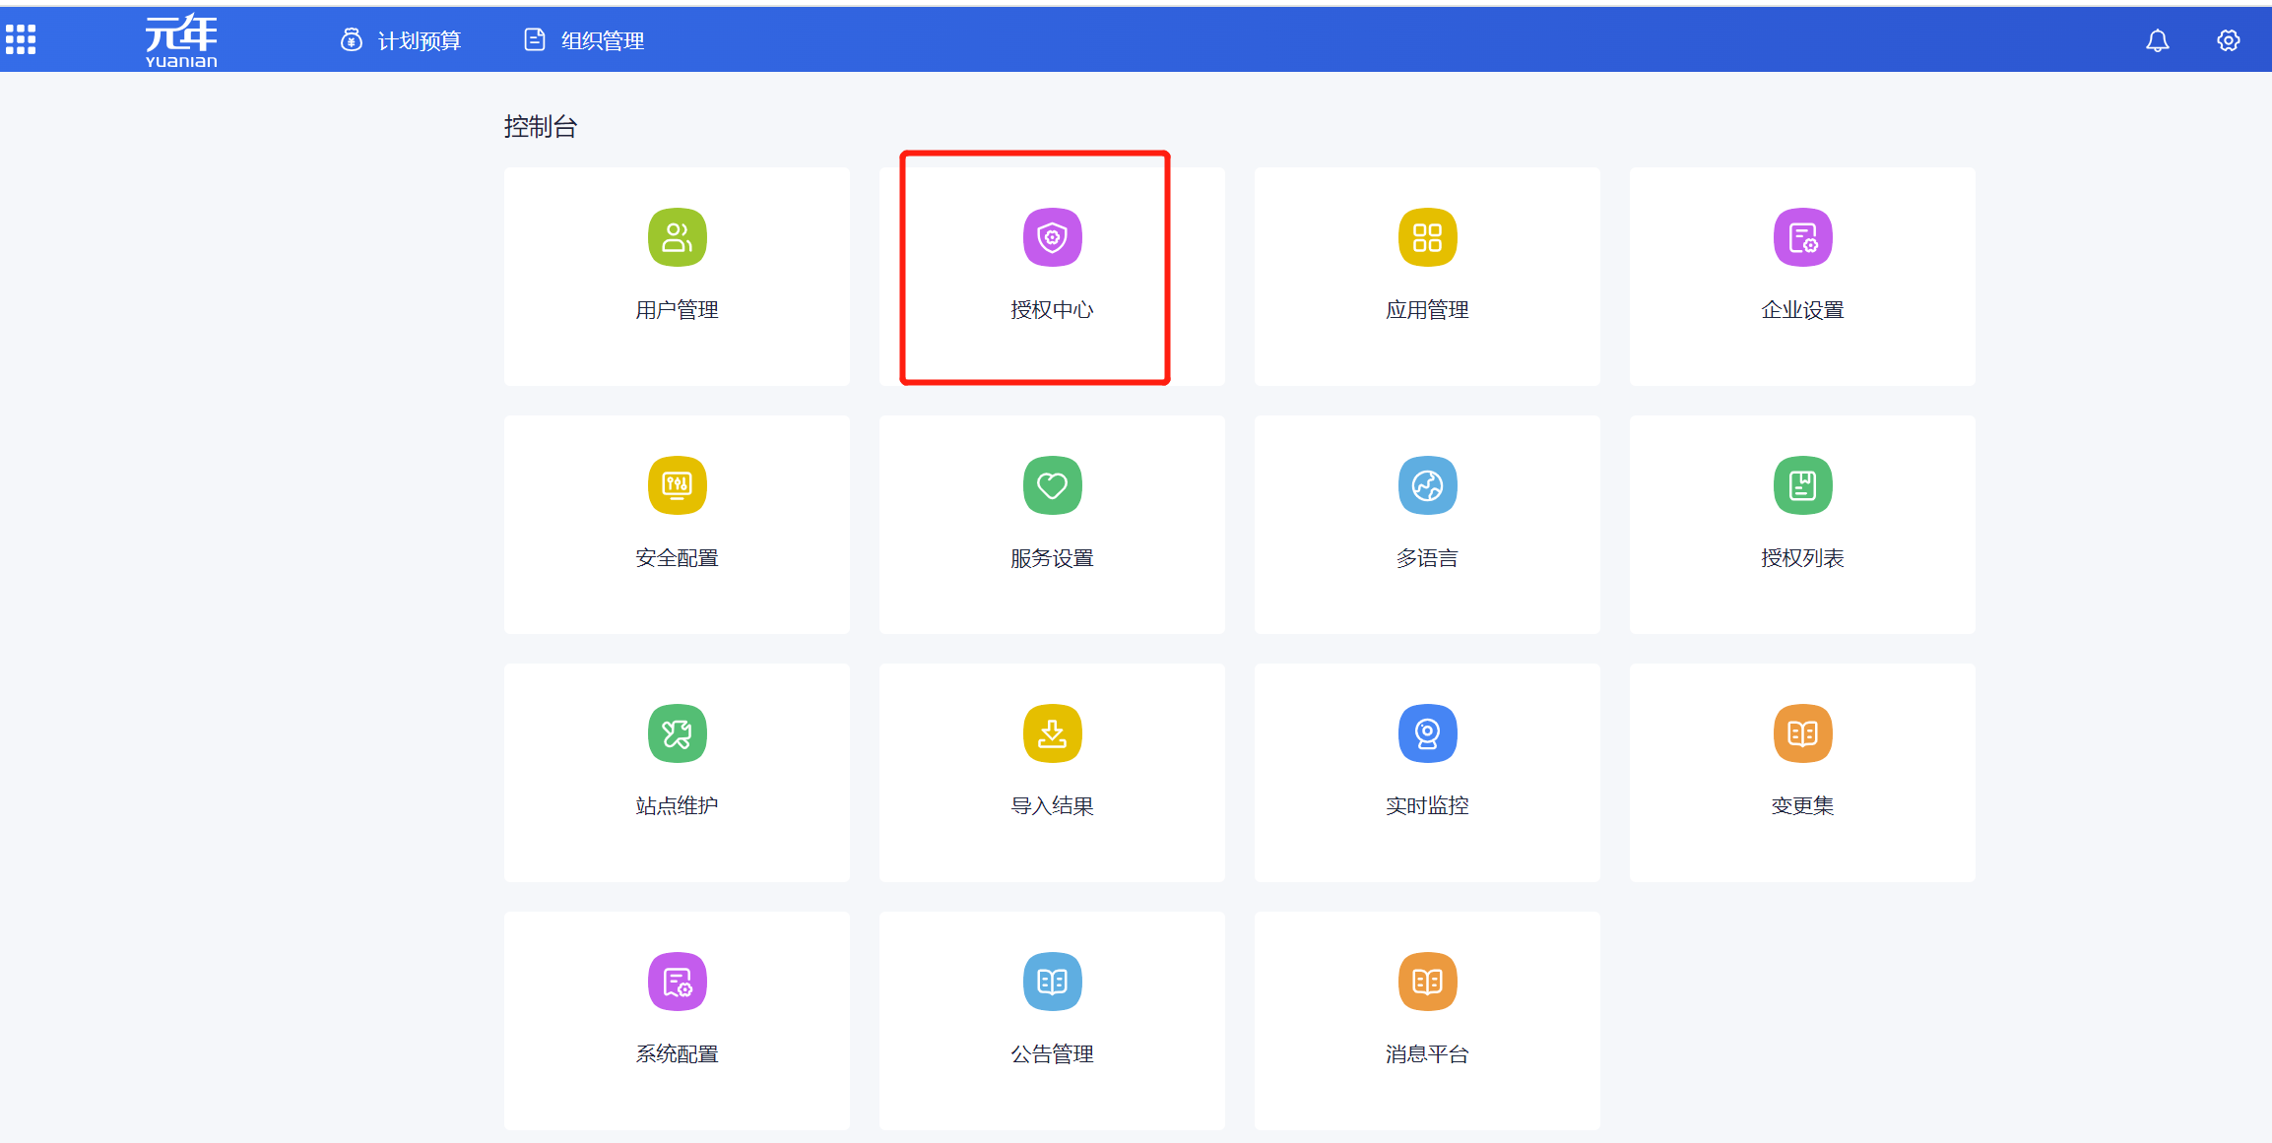Show notifications via bell icon
Viewport: 2272px width, 1143px height.
point(2157,40)
